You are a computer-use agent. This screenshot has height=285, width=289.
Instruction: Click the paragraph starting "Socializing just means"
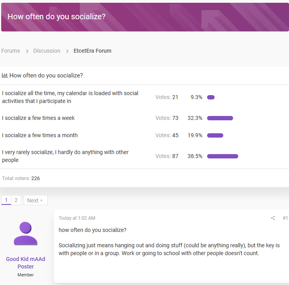pos(169,249)
